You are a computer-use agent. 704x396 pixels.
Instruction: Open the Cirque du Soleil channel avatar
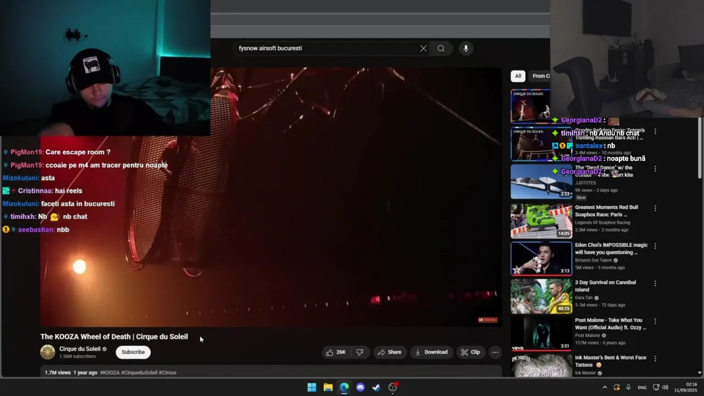coord(48,352)
